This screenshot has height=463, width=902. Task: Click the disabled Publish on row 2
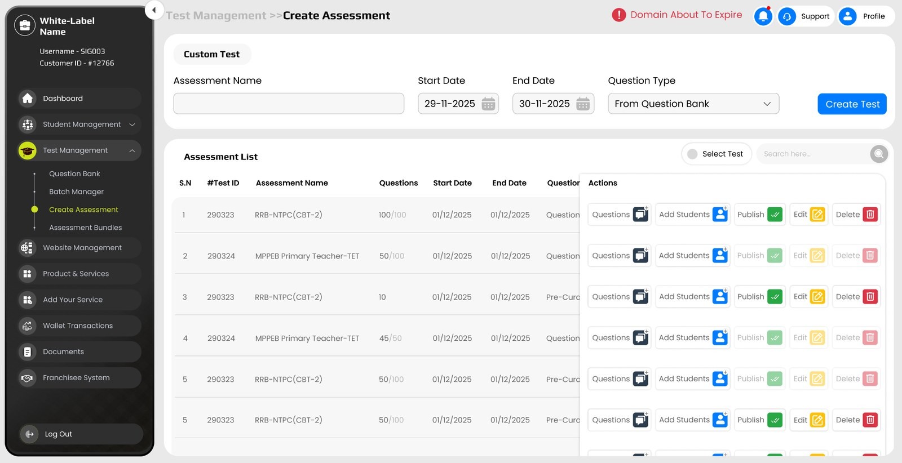click(x=759, y=256)
